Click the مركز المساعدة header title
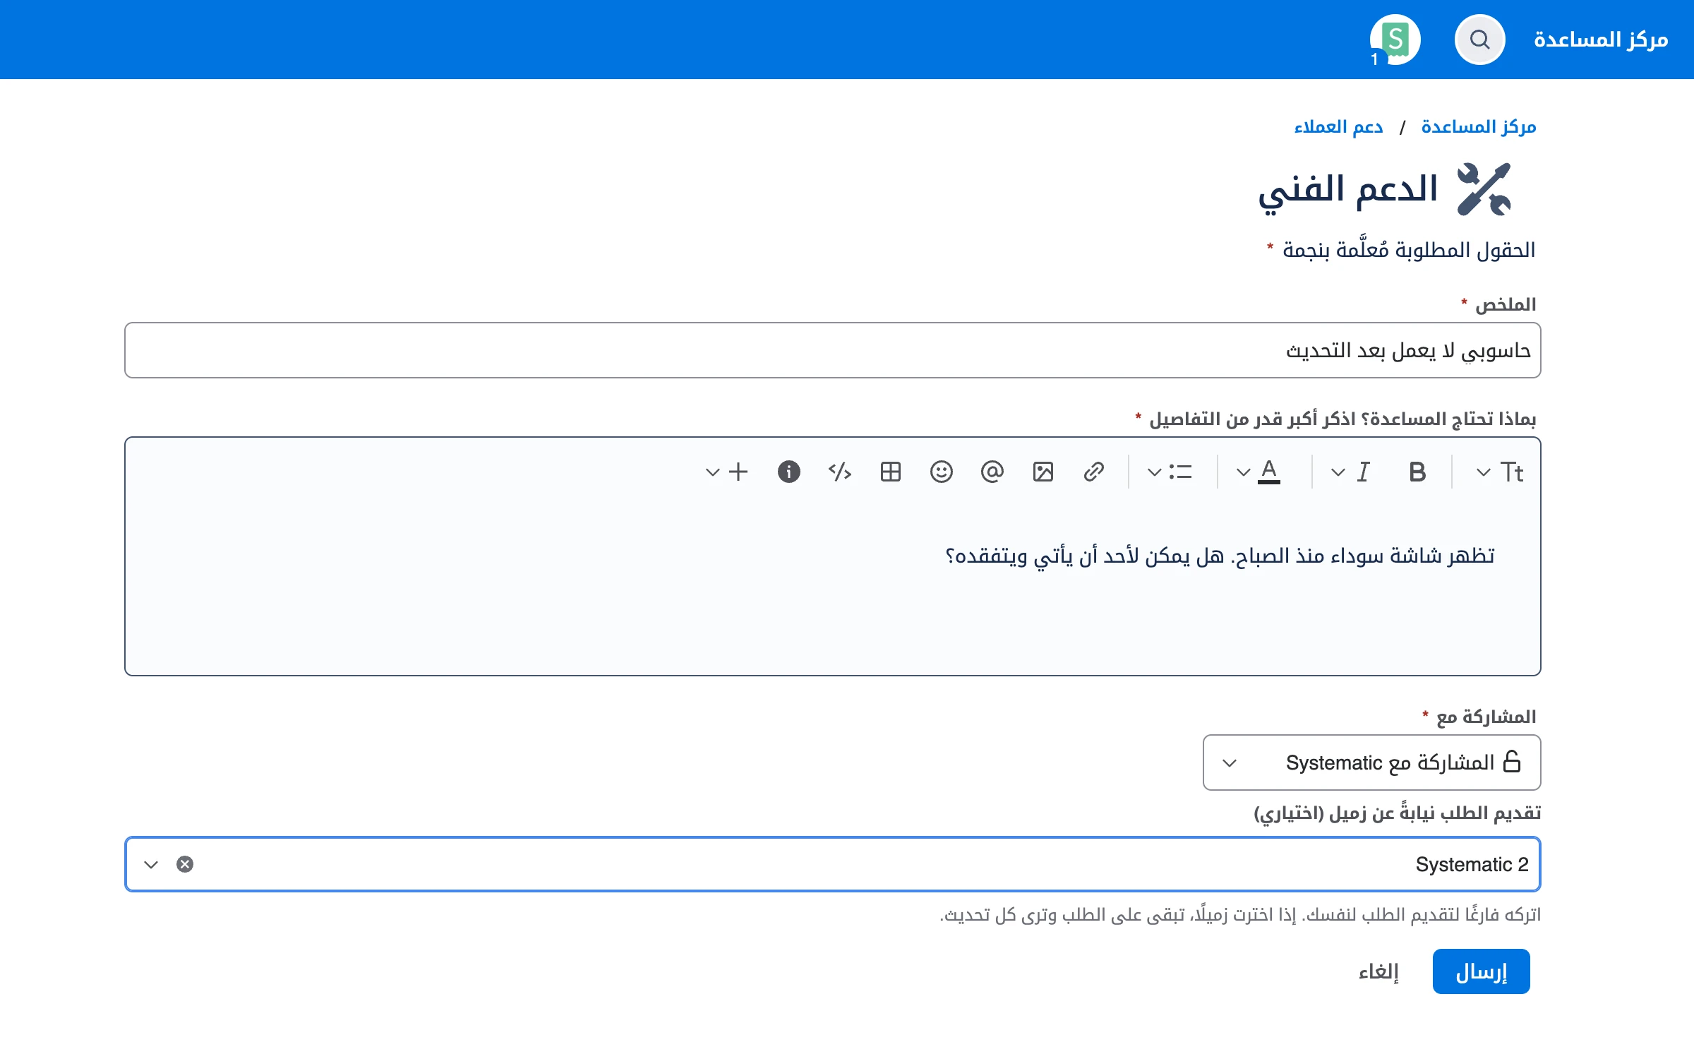Image resolution: width=1694 pixels, height=1059 pixels. [x=1601, y=40]
